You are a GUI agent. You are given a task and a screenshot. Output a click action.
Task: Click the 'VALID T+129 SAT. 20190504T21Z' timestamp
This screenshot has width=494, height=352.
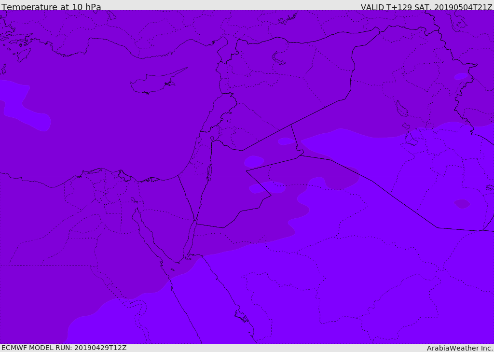tap(426, 7)
